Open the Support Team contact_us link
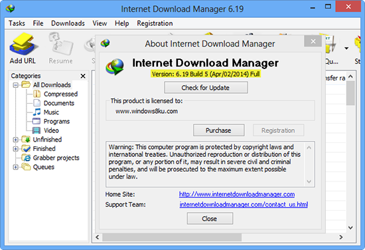365x250 pixels. [x=244, y=205]
